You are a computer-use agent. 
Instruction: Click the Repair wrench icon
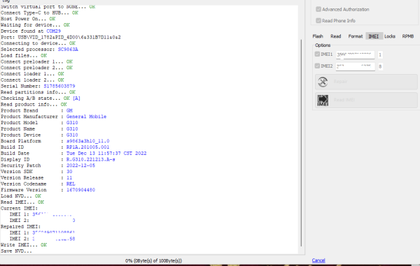[x=323, y=82]
